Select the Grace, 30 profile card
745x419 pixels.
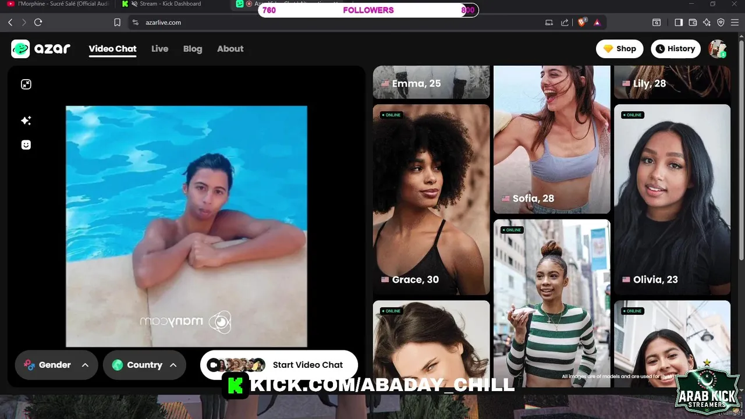pos(431,200)
